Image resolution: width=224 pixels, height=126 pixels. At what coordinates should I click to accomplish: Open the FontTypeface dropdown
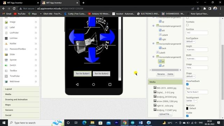pos(190,41)
